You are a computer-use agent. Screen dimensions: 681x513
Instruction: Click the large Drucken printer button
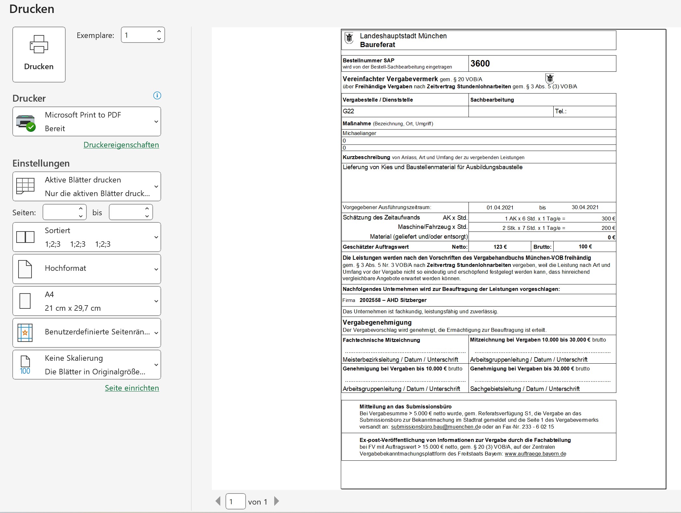click(39, 54)
